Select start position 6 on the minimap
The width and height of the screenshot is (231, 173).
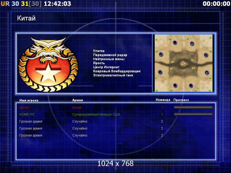pos(192,44)
